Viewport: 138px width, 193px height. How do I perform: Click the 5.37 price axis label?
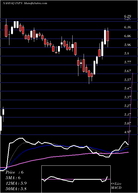[x=128, y=97]
